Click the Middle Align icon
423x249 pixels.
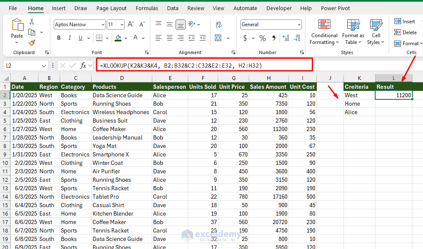(x=170, y=24)
